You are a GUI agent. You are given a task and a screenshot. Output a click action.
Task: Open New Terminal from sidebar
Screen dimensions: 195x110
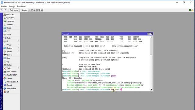pyautogui.click(x=12, y=72)
